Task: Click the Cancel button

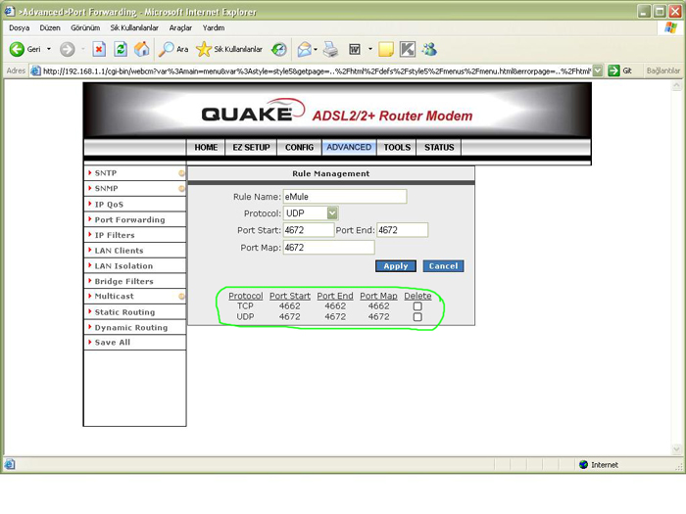Action: point(443,266)
